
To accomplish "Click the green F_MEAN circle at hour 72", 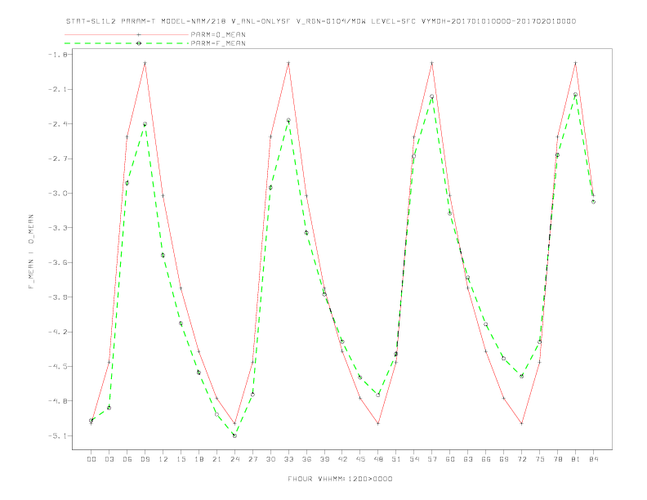I will point(521,377).
